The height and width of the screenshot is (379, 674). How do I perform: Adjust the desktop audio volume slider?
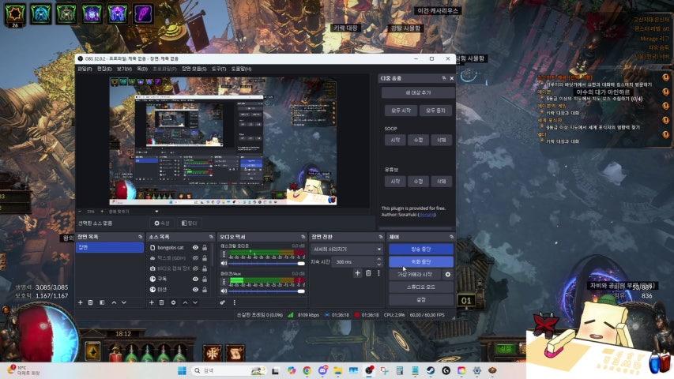pyautogui.click(x=266, y=263)
